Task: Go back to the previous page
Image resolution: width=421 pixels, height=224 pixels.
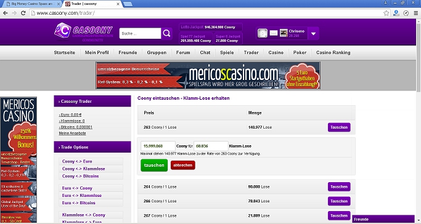Action: [x=5, y=13]
